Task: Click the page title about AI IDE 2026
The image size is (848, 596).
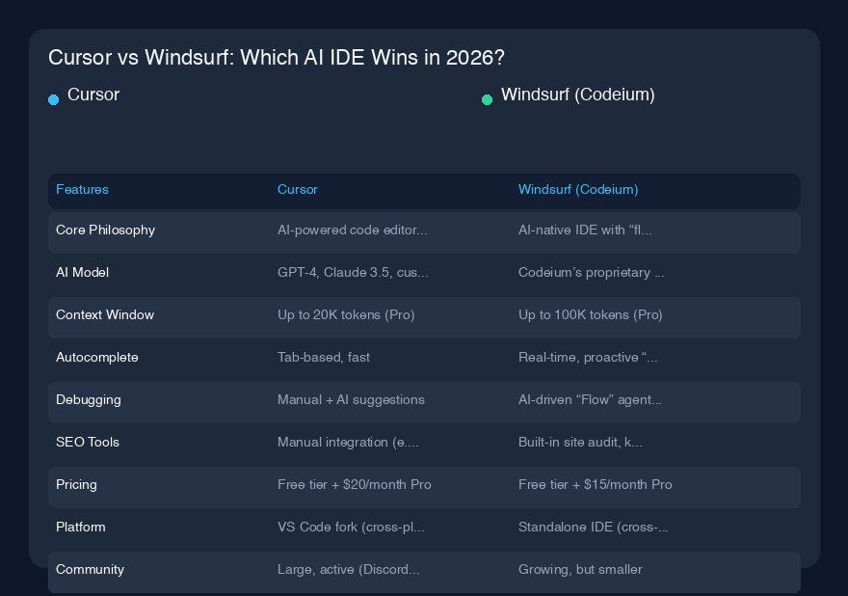Action: [277, 57]
